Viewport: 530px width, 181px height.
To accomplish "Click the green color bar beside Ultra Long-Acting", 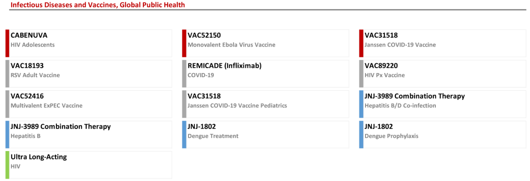I will [x=7, y=165].
